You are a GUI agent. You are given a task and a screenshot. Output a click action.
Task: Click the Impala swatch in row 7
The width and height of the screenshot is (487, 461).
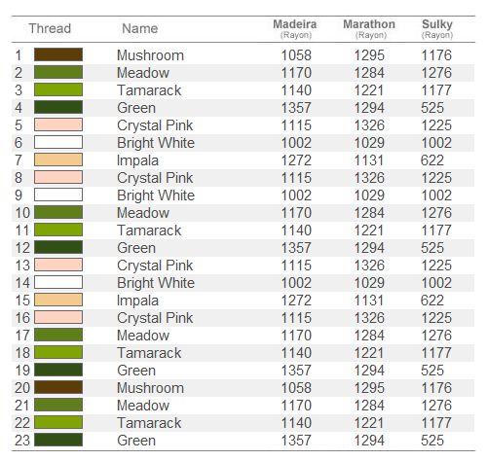58,160
